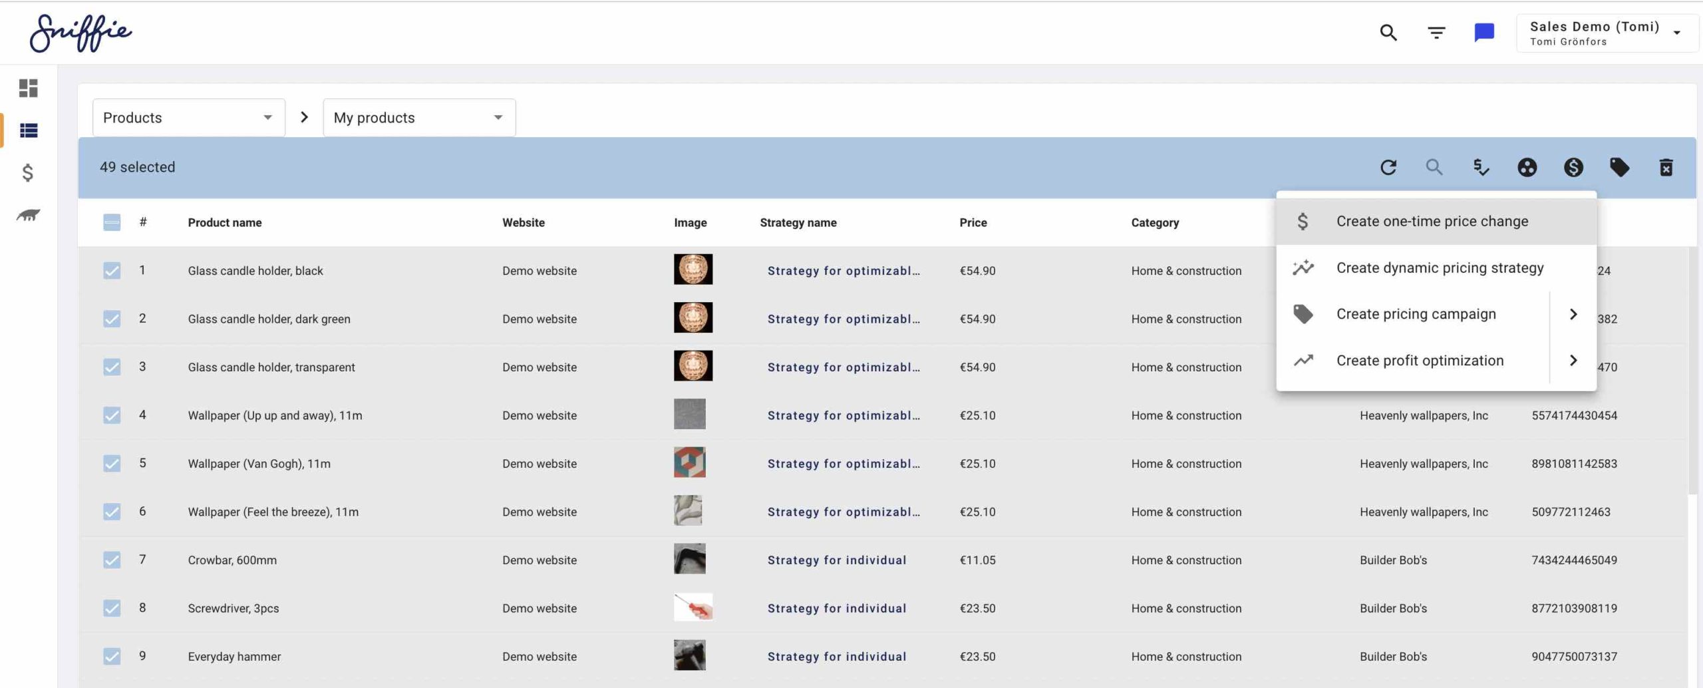Screen dimensions: 1703x688
Task: Uncheck Glass candle holder, black row
Action: 112,271
